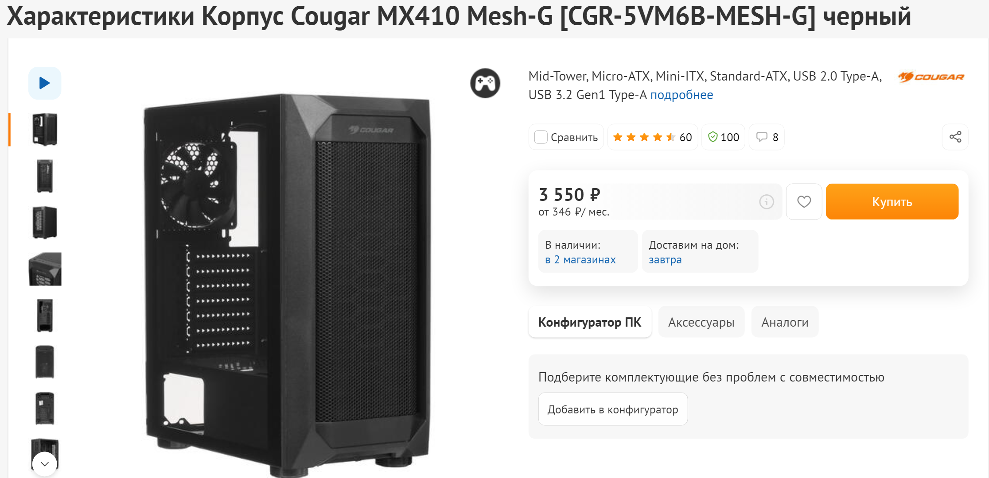Click the завтра home delivery link
The image size is (989, 478).
(x=665, y=260)
